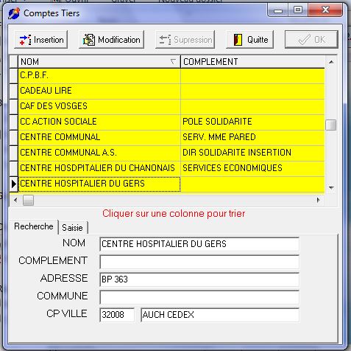This screenshot has width=351, height=351.
Task: Click the horizontal scrollbar thumb
Action: click(28, 200)
